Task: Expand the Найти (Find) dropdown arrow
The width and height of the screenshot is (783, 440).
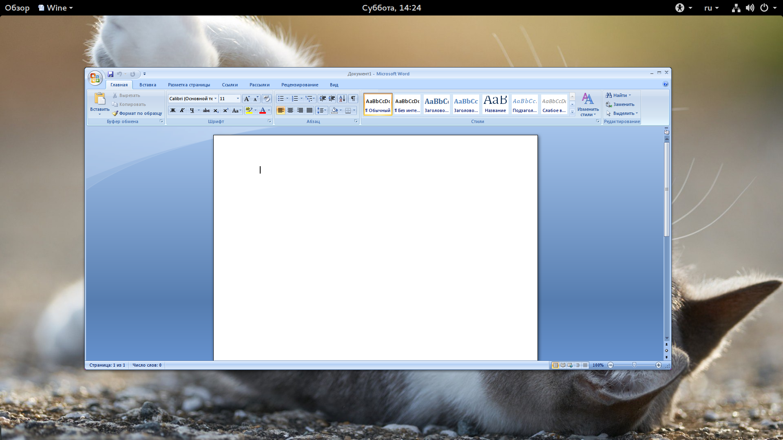Action: click(x=630, y=95)
